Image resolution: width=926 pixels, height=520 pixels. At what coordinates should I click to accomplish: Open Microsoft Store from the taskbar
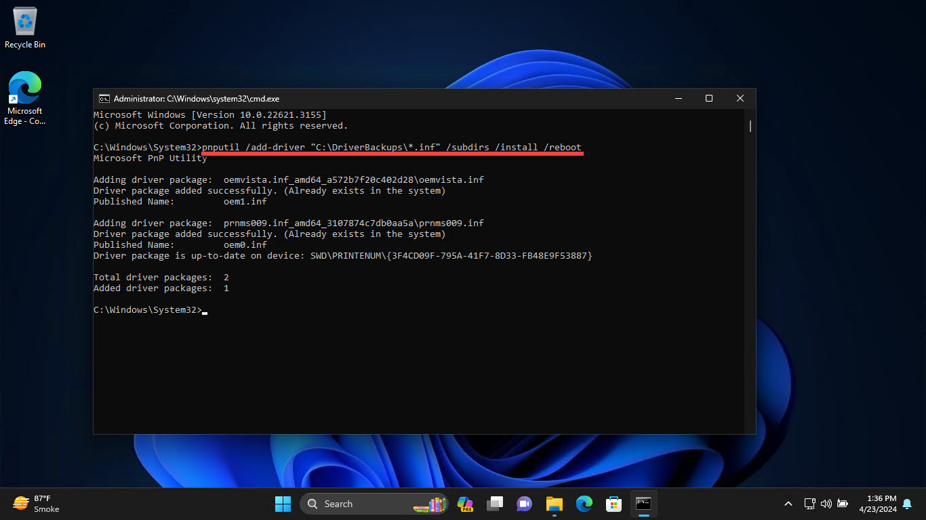point(614,504)
